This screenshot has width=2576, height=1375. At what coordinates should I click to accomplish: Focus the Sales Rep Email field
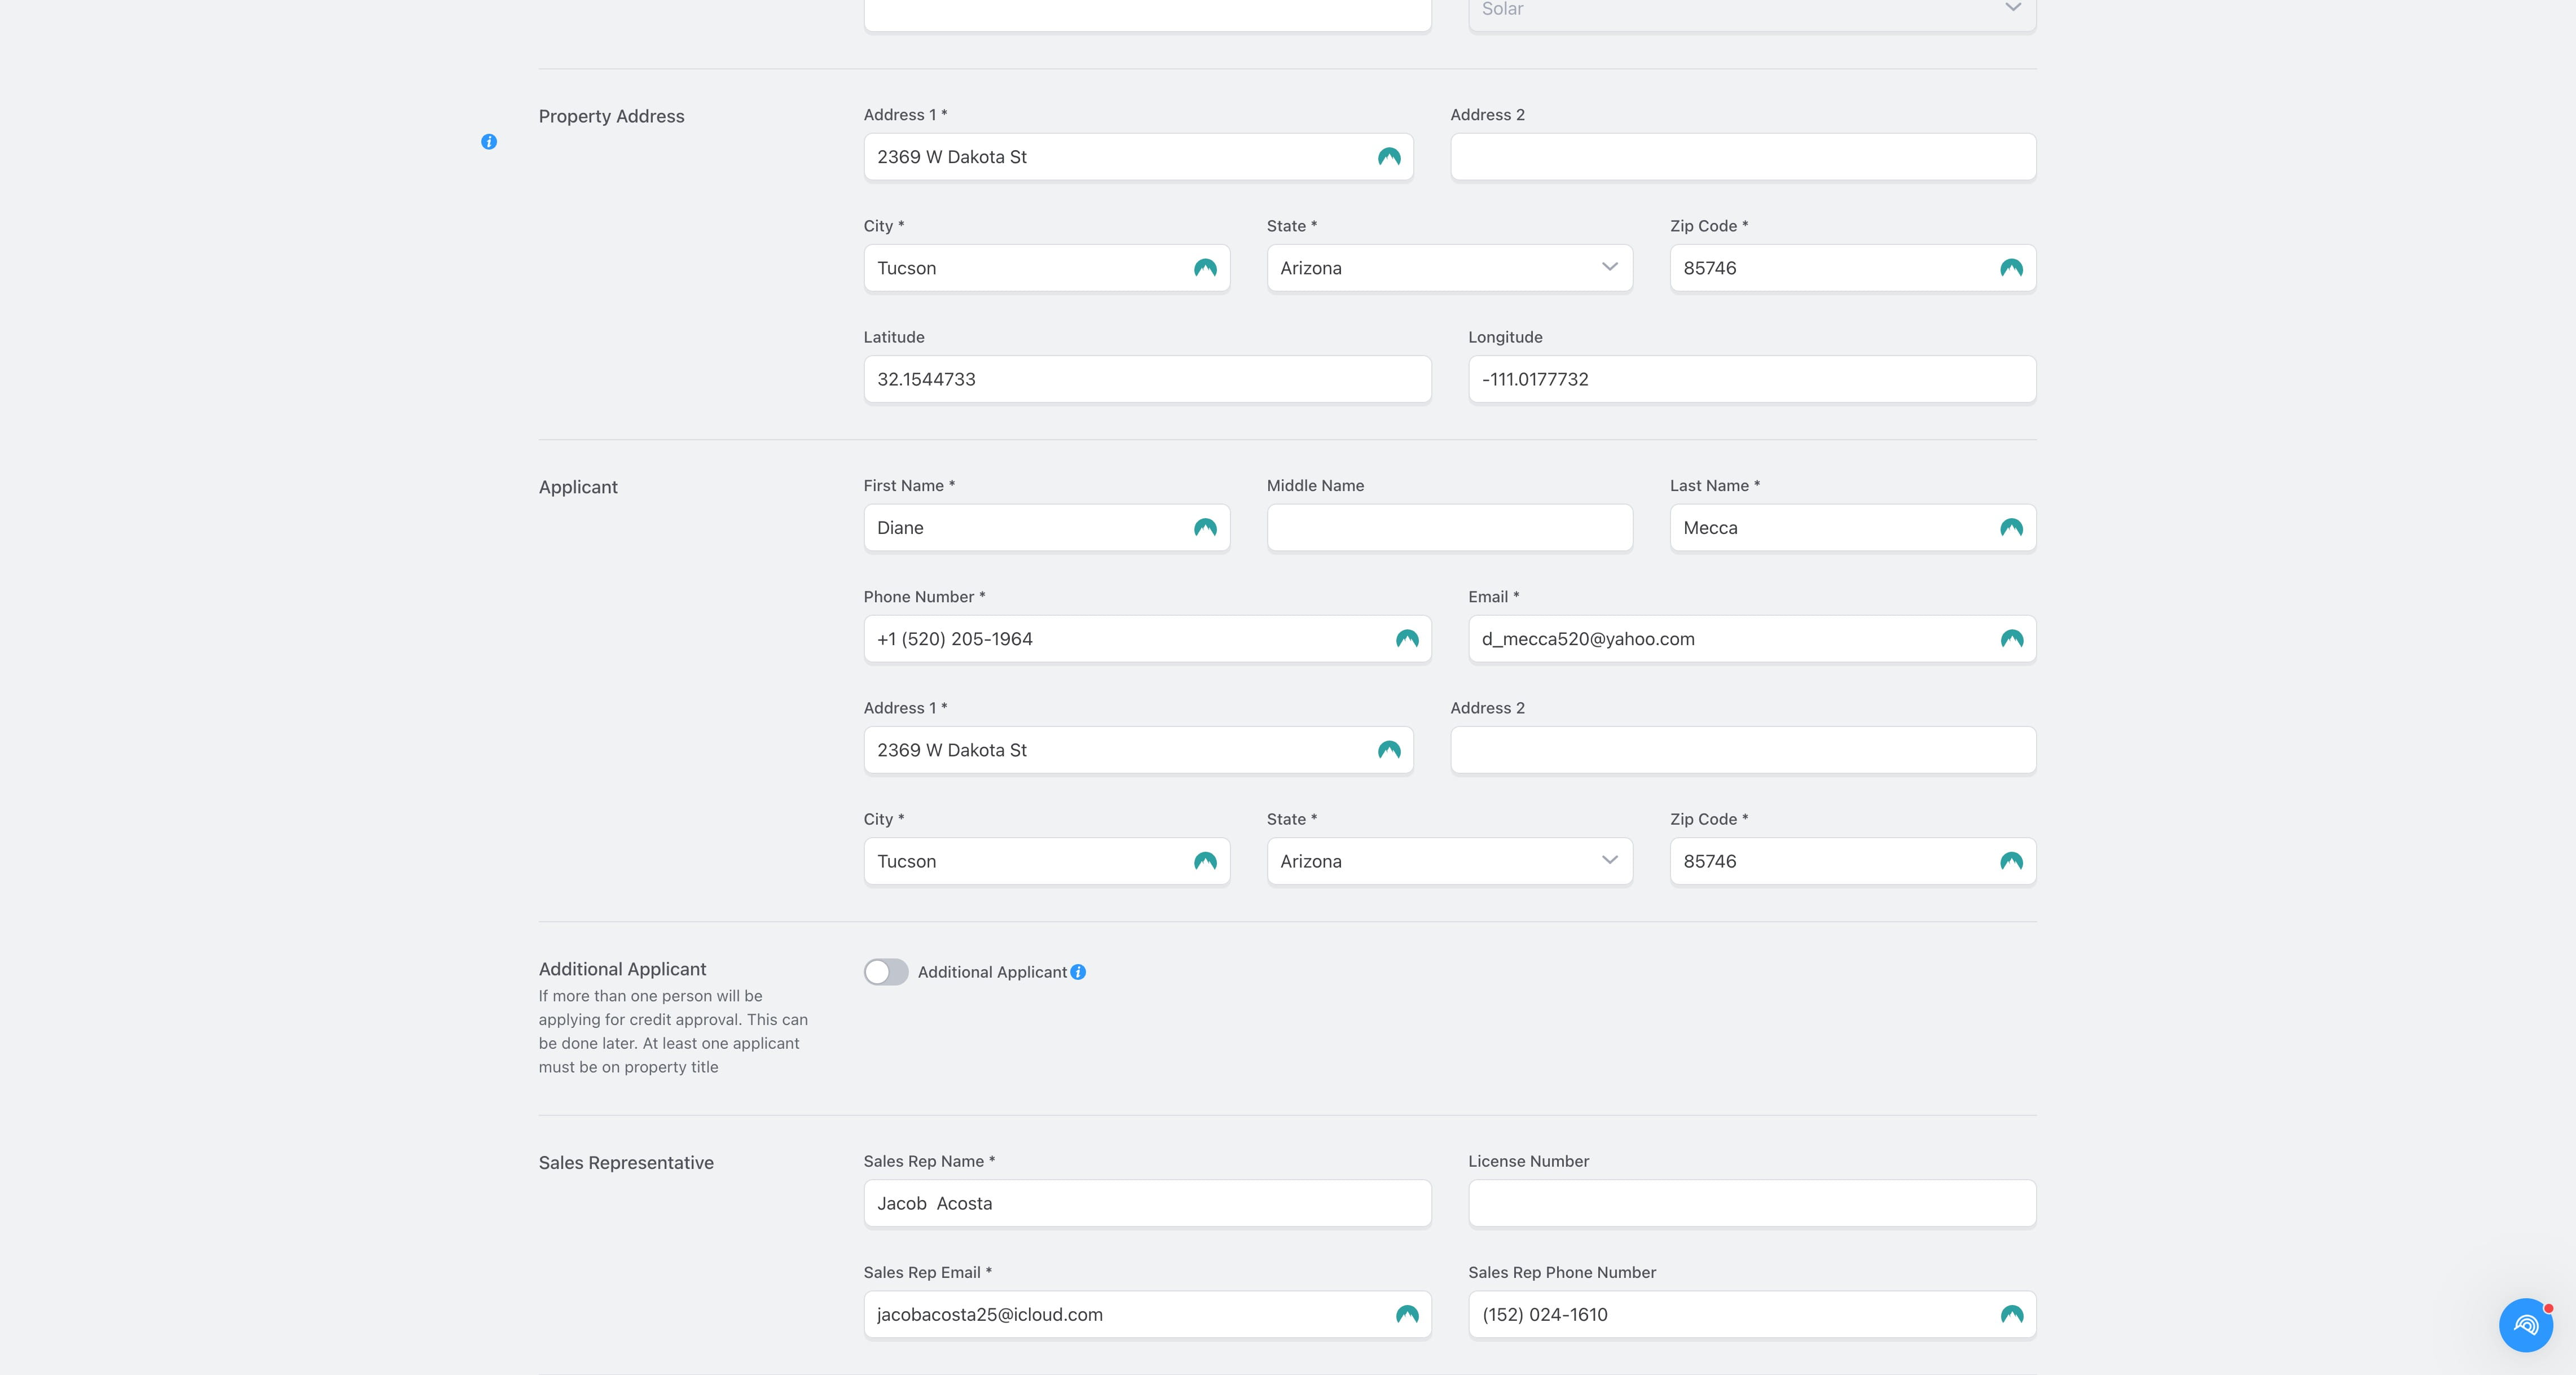point(1147,1314)
